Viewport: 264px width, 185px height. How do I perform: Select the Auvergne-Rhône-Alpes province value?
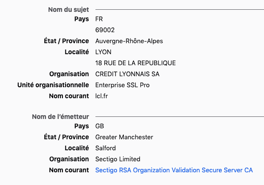129,41
